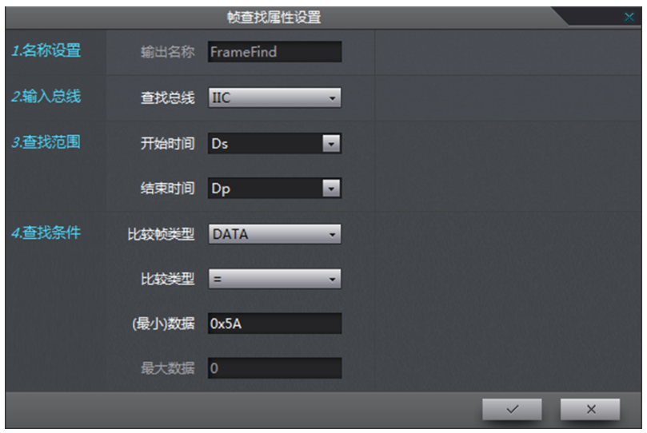The width and height of the screenshot is (647, 433).
Task: Click the 查找总线 label
Action: pos(167,98)
